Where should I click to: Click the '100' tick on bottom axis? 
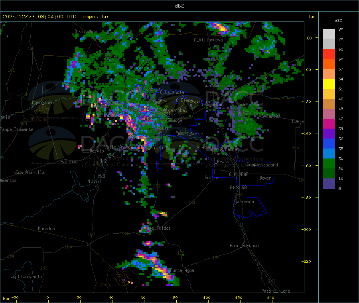pyautogui.click(x=207, y=297)
